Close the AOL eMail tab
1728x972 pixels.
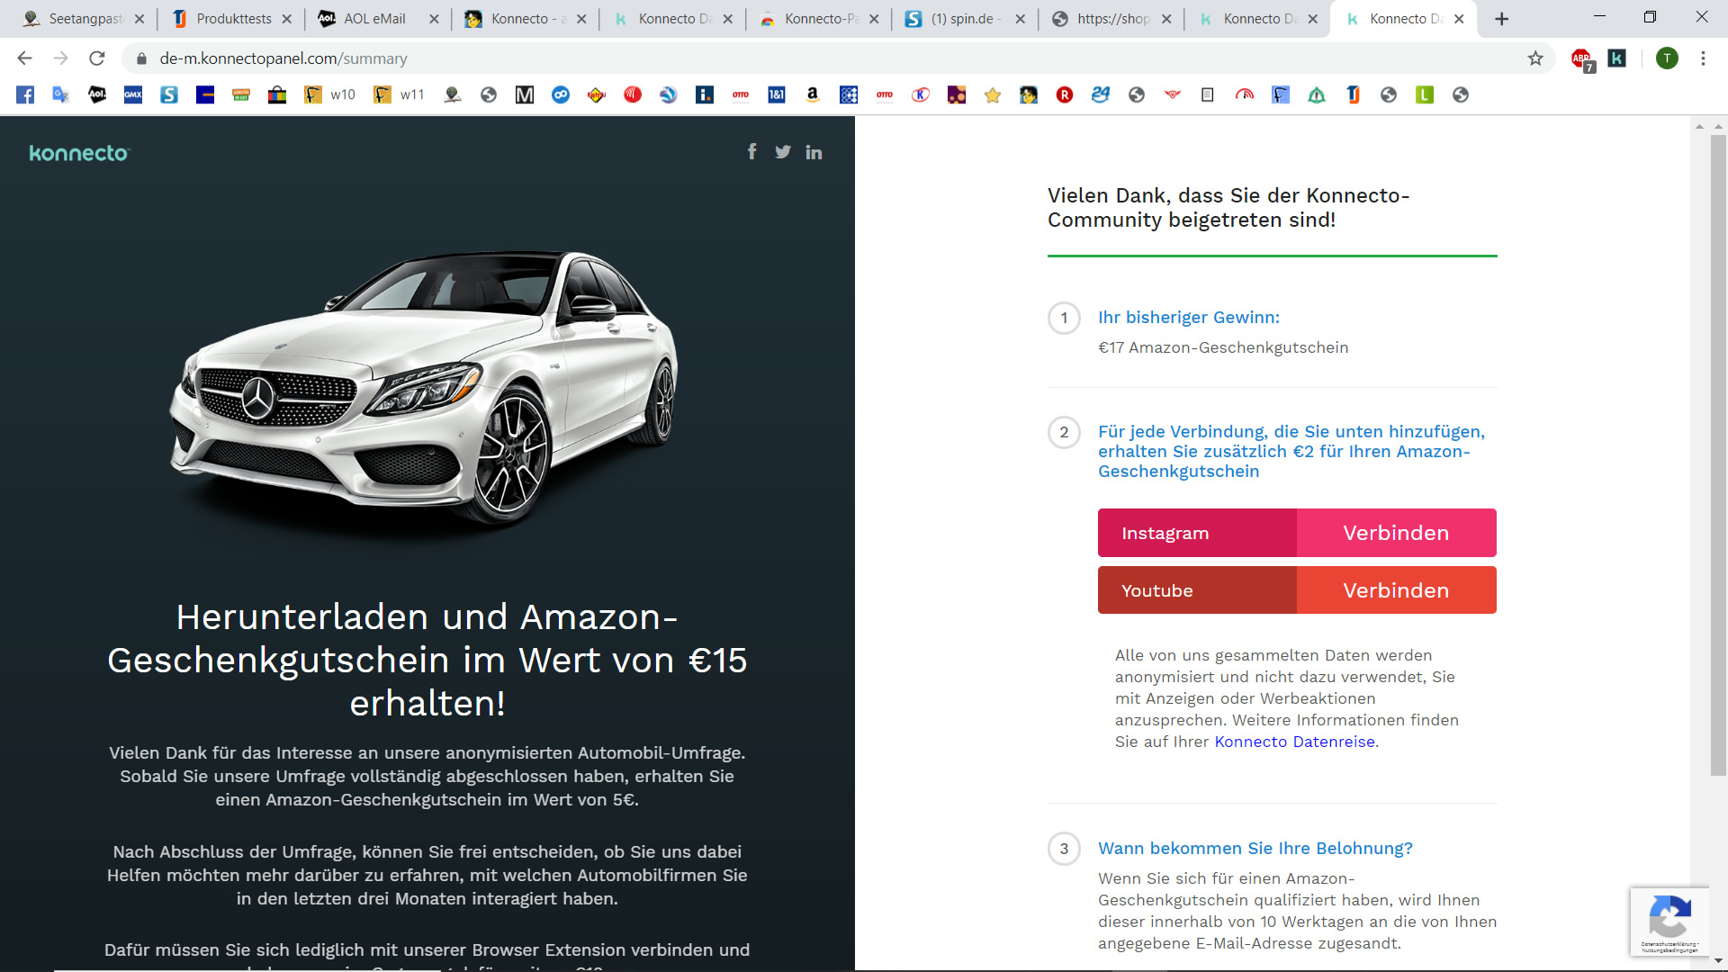434,19
